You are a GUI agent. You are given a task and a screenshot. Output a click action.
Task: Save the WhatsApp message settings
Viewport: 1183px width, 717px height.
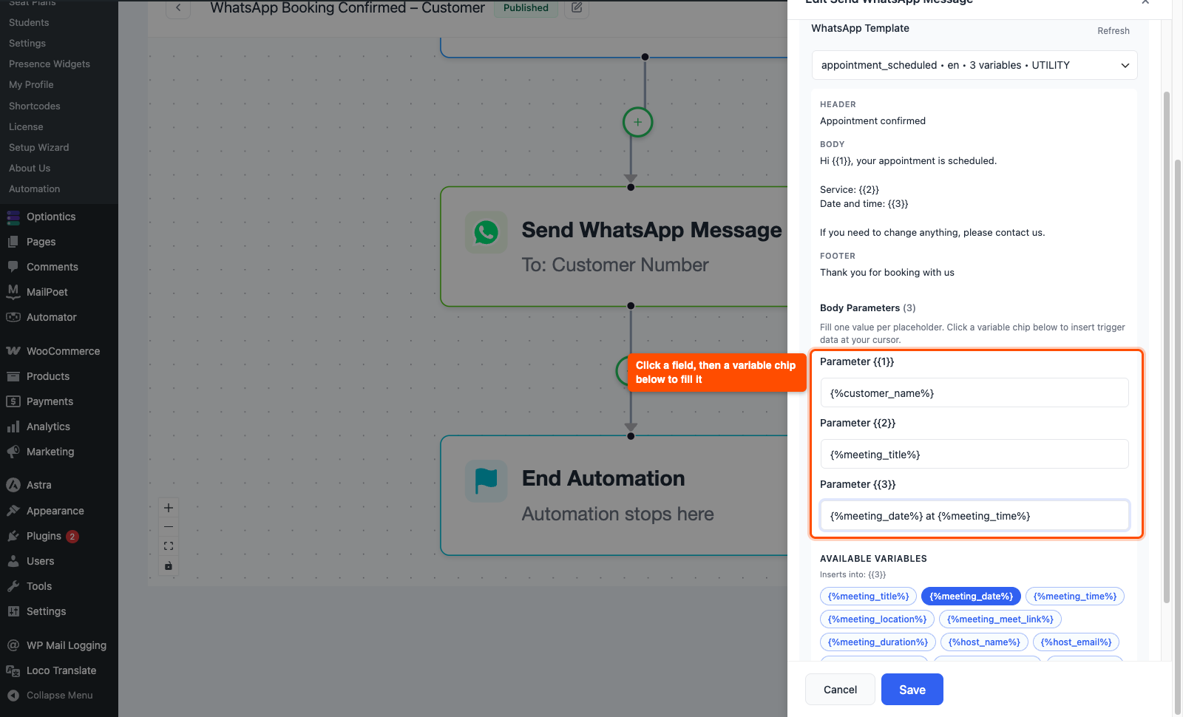(912, 690)
